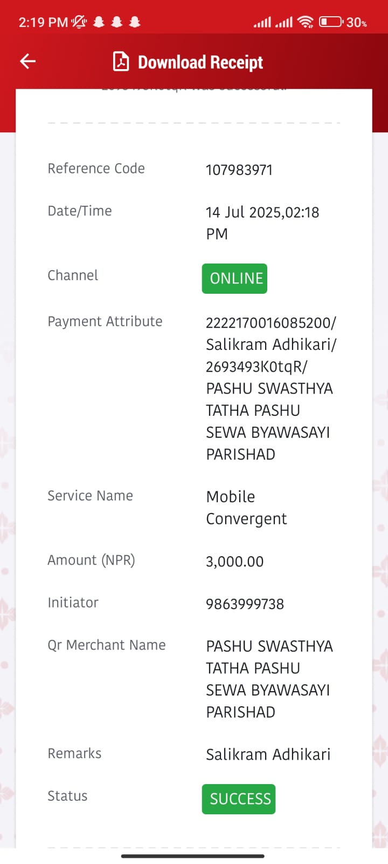Tap the last Snapchat notification icon
This screenshot has height=864, width=388.
click(135, 22)
